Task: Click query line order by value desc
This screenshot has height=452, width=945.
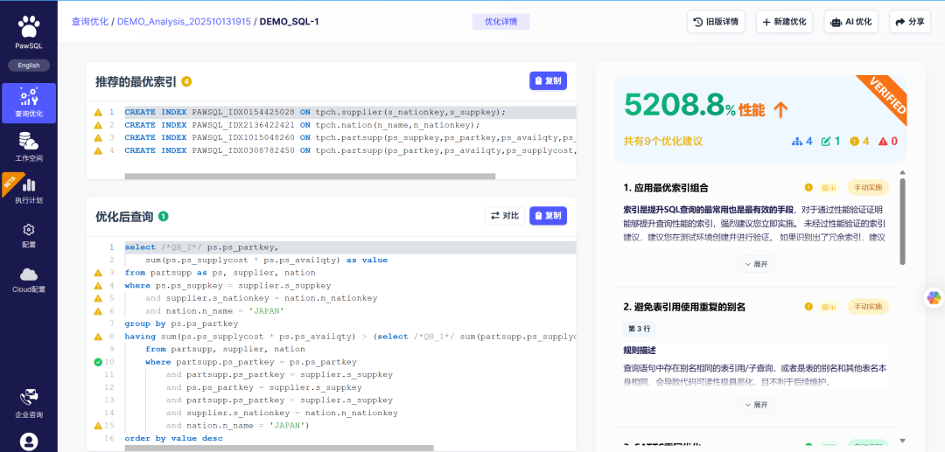Action: (173, 438)
